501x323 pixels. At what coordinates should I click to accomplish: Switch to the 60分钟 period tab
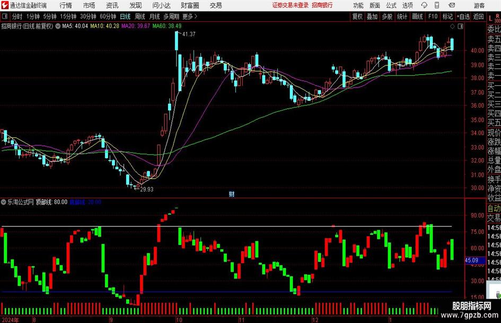[x=108, y=16]
